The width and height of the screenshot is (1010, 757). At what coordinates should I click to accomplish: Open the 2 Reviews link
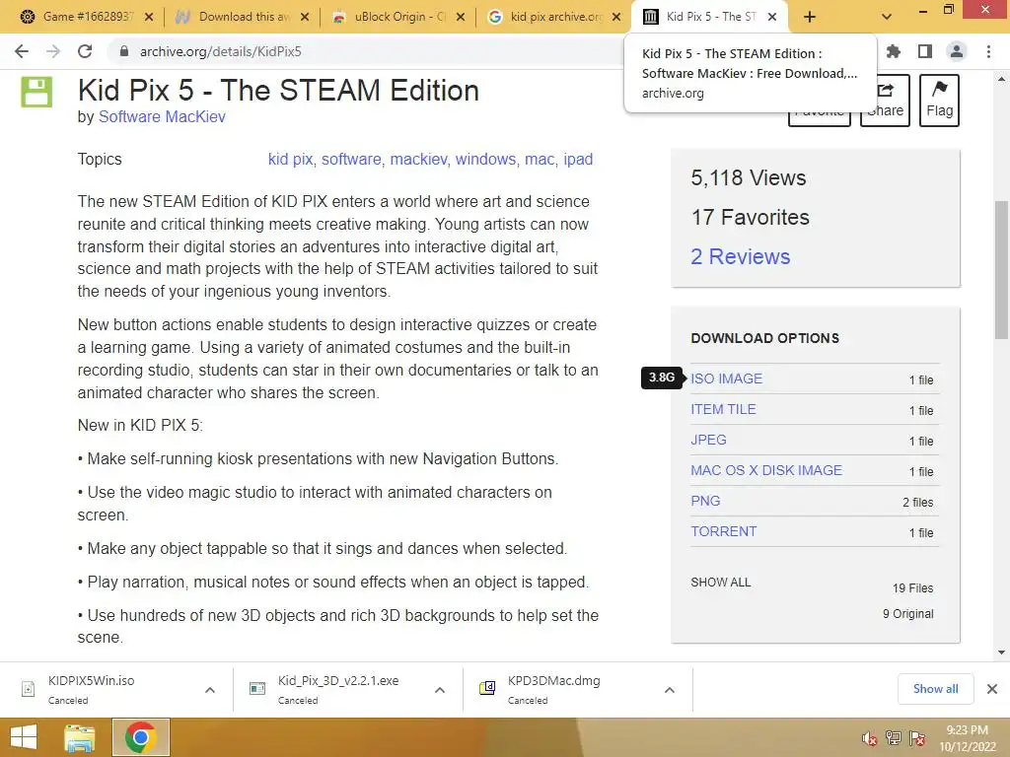click(x=740, y=256)
